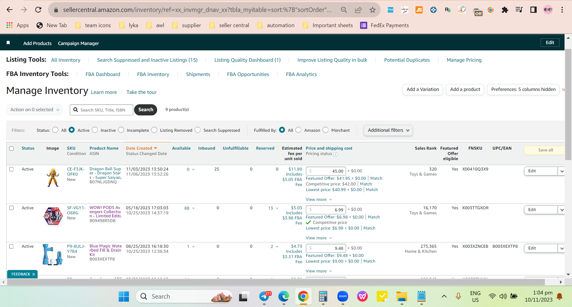Click the browser back arrow
Viewport: 572px width, 307px height.
(x=10, y=10)
